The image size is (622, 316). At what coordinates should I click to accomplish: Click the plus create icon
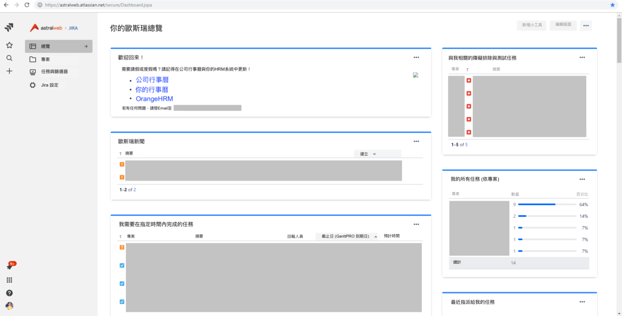click(9, 71)
